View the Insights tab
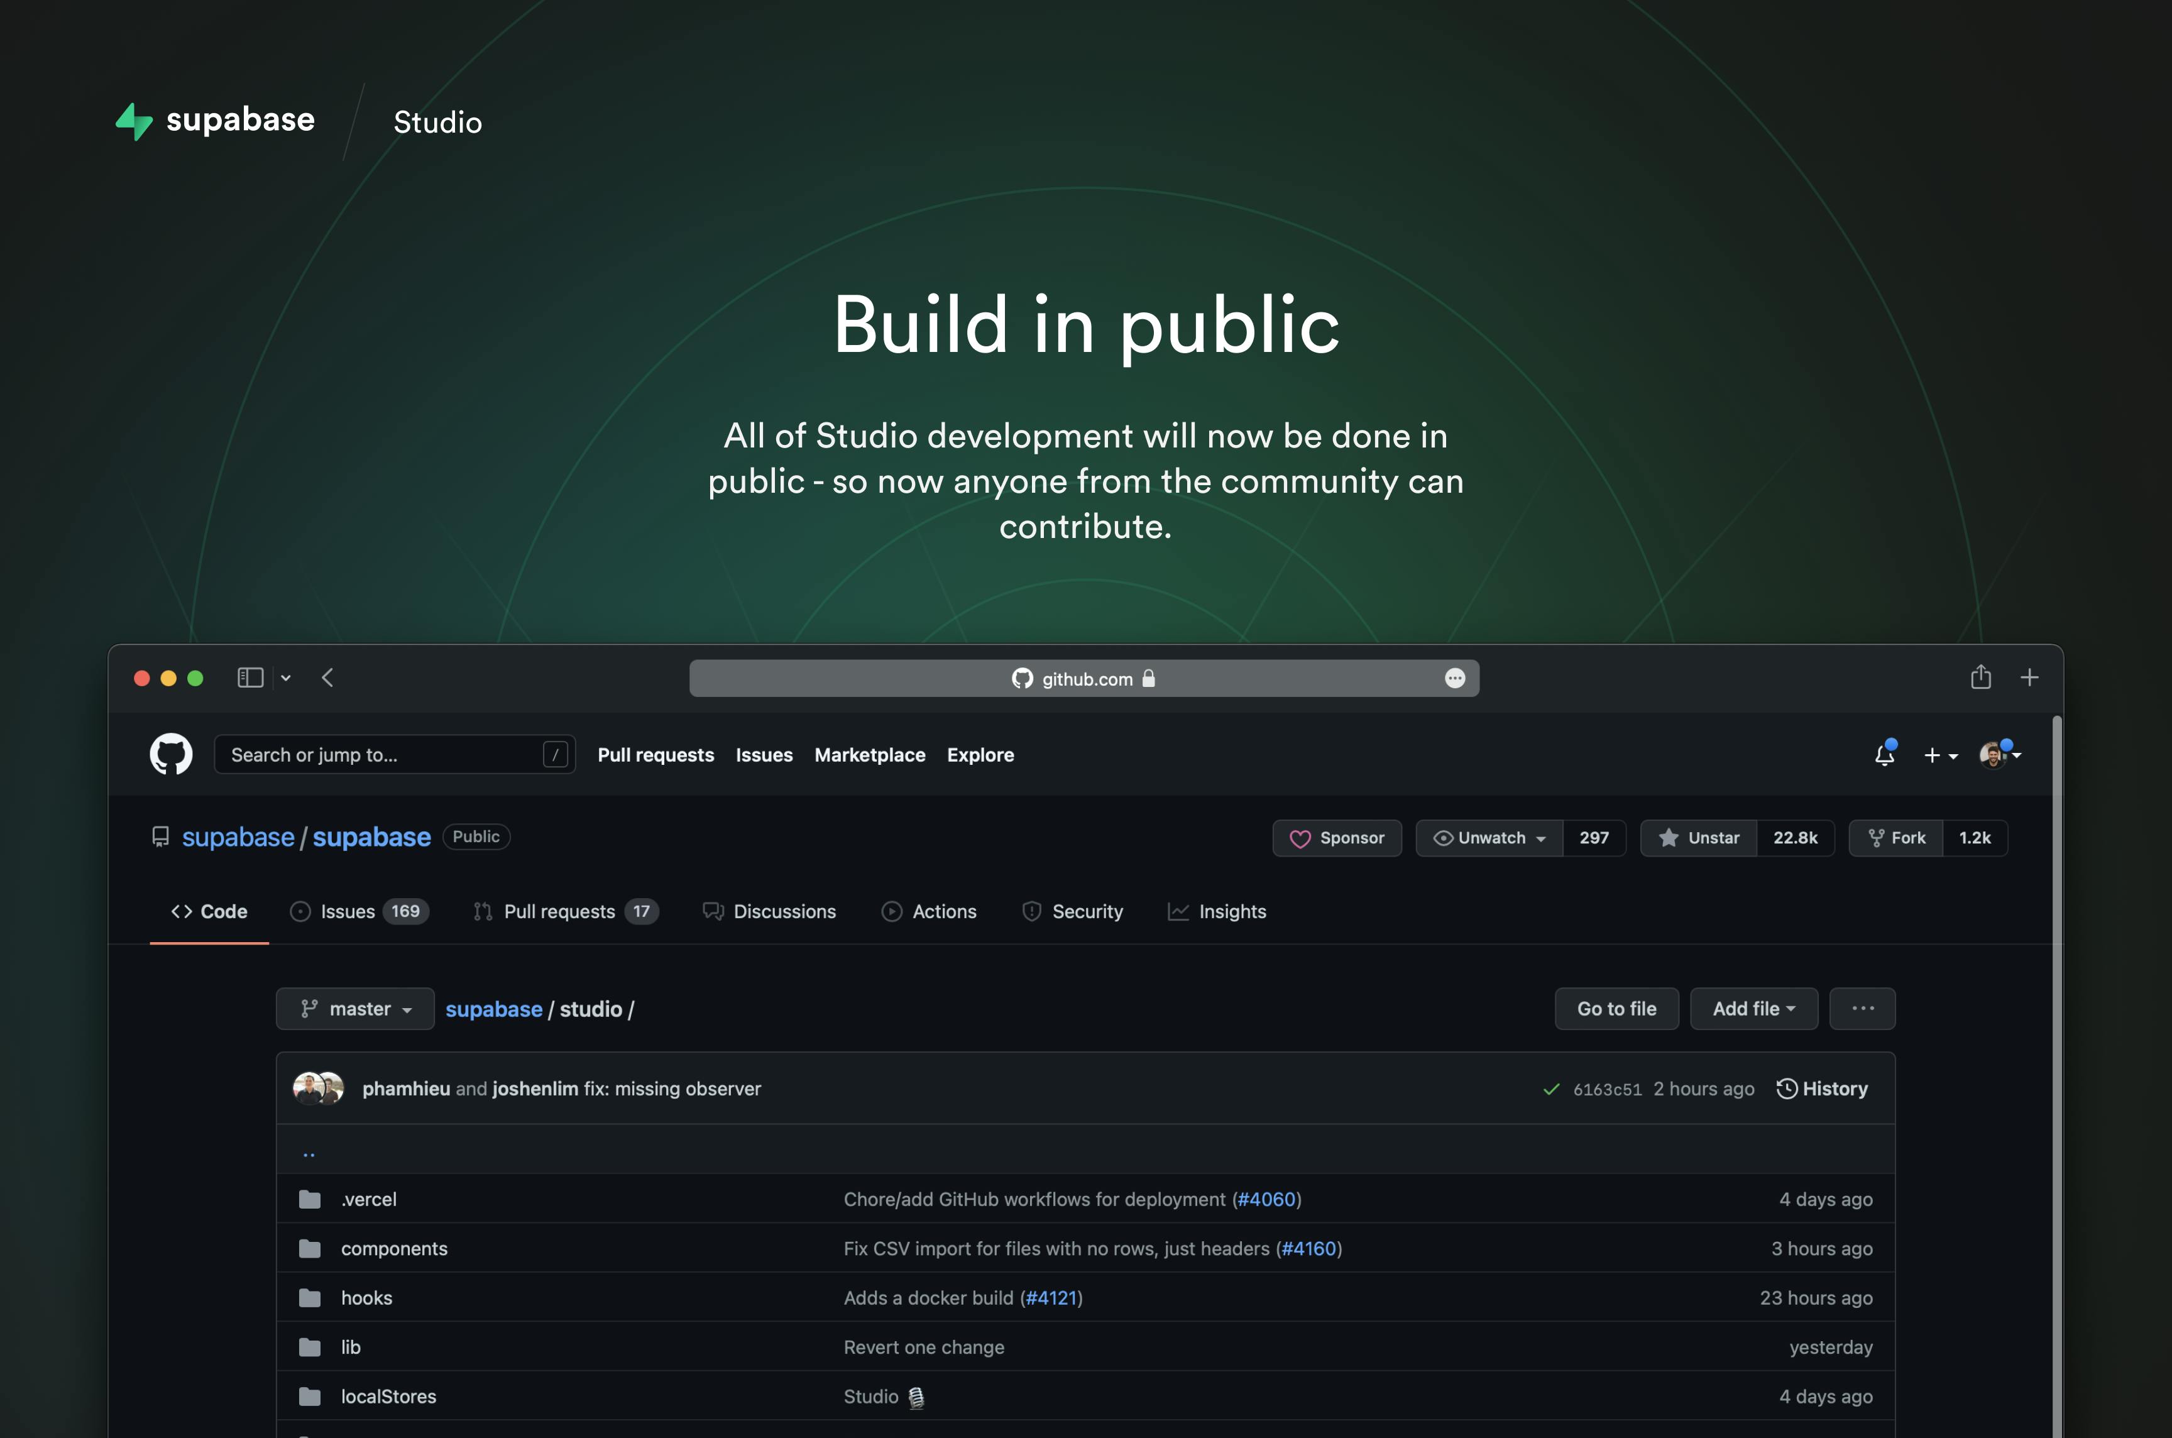2172x1438 pixels. click(1217, 911)
